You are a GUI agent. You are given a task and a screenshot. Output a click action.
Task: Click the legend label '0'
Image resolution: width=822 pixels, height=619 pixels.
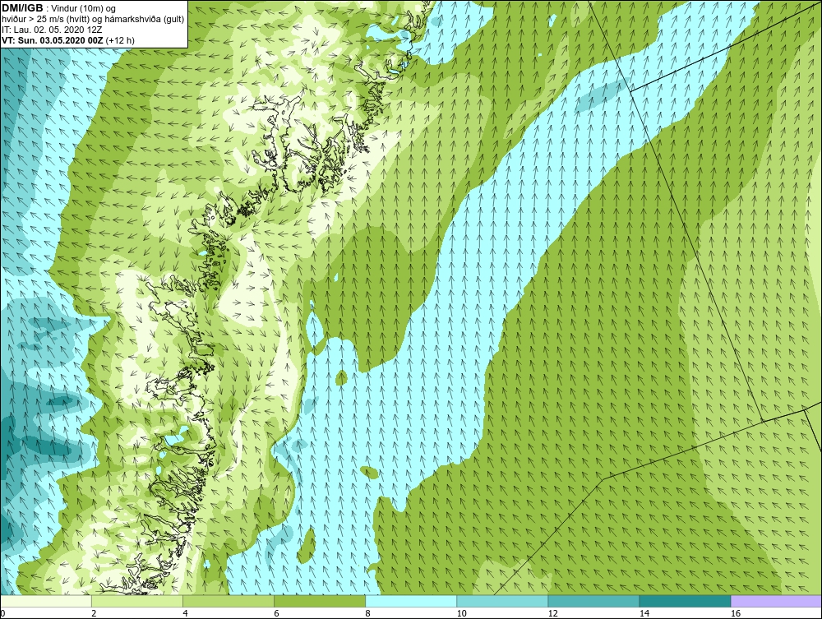(x=3, y=613)
